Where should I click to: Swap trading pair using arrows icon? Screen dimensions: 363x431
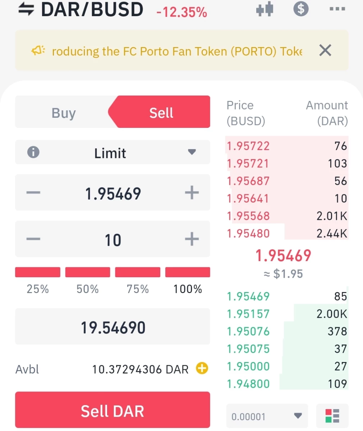[26, 9]
